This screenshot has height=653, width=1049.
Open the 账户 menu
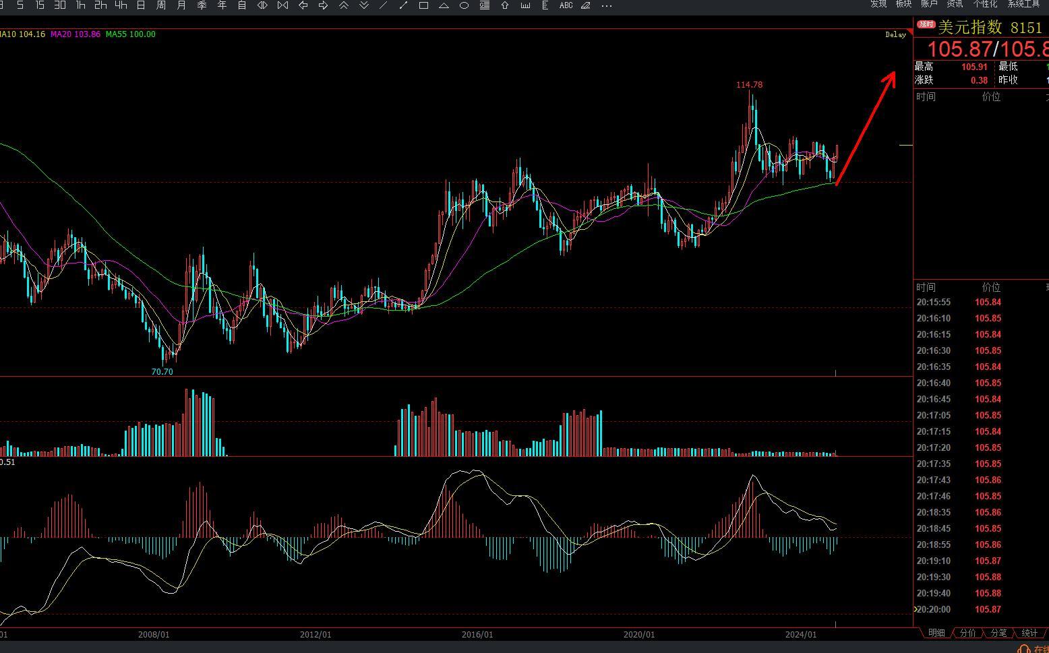[930, 4]
